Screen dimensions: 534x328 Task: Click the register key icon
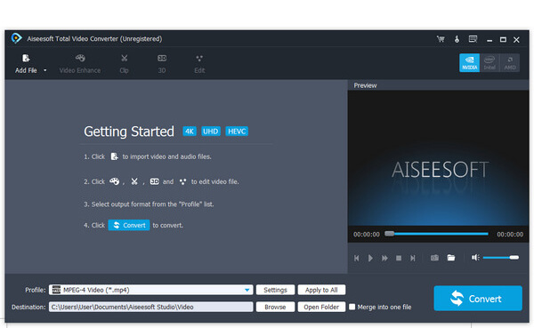[457, 39]
